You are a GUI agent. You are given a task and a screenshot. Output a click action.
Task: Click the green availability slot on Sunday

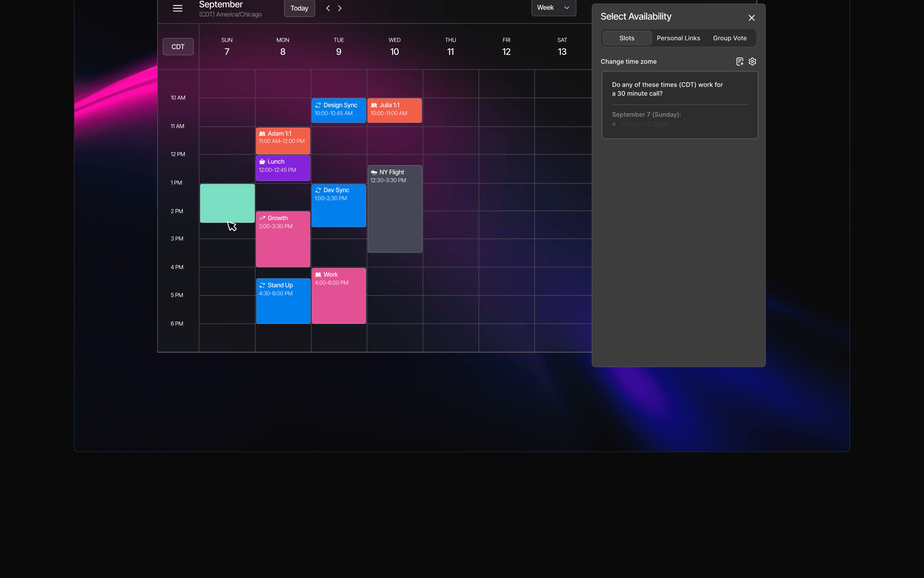(x=227, y=203)
